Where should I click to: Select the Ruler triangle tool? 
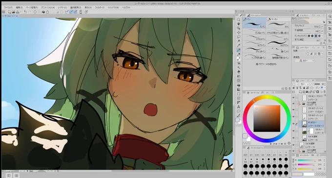238,102
